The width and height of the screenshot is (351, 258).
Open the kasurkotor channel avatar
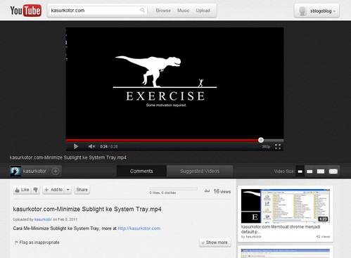coord(15,171)
